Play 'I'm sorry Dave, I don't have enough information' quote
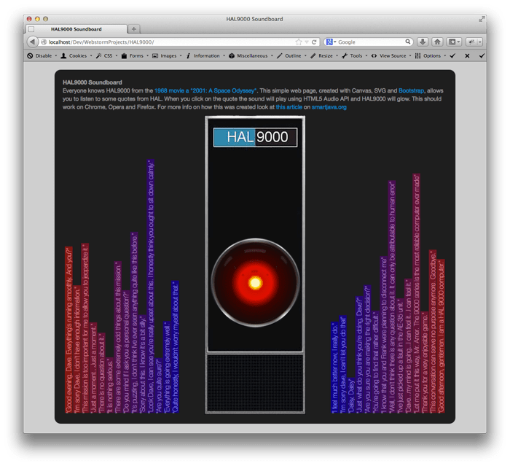Image resolution: width=510 pixels, height=466 pixels. (76, 349)
